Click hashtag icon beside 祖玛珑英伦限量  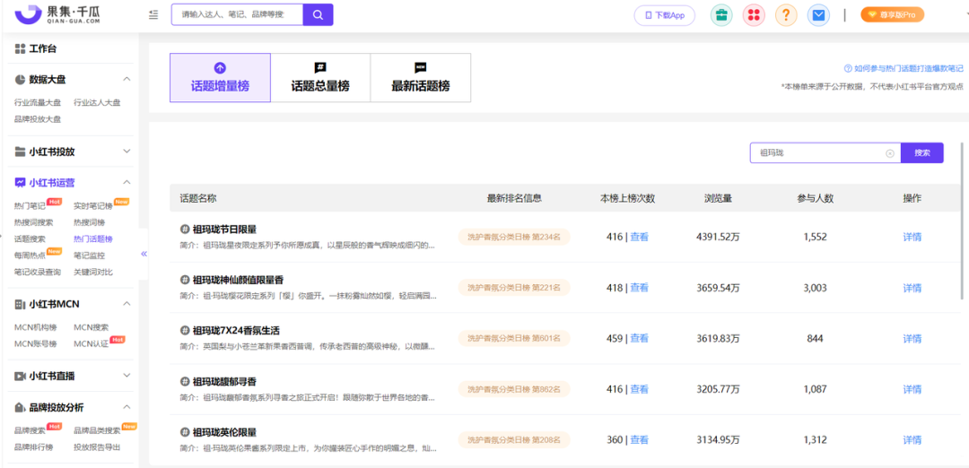pos(184,432)
